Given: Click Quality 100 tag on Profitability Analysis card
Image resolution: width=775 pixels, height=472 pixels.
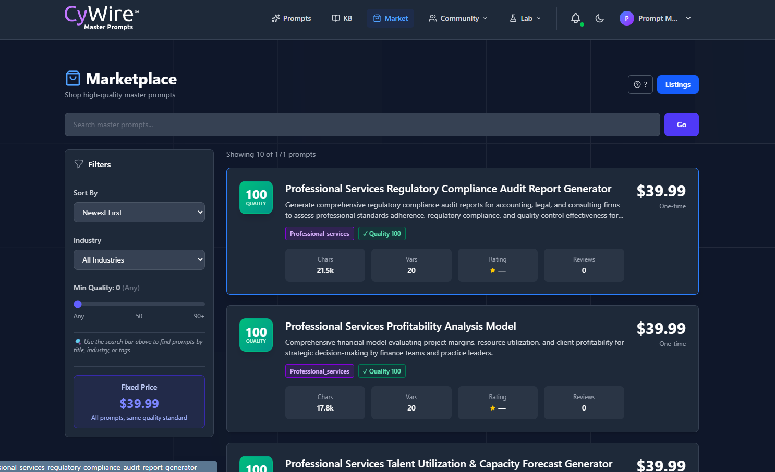Looking at the screenshot, I should point(382,371).
